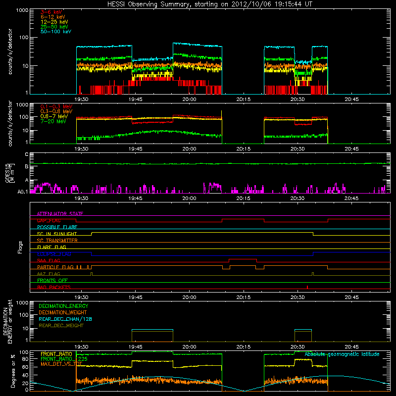Click the Degrees or % axis title
Screen dimensions: 396x396
coord(13,371)
